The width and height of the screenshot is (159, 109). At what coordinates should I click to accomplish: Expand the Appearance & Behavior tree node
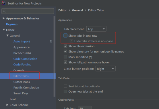click(x=4, y=18)
